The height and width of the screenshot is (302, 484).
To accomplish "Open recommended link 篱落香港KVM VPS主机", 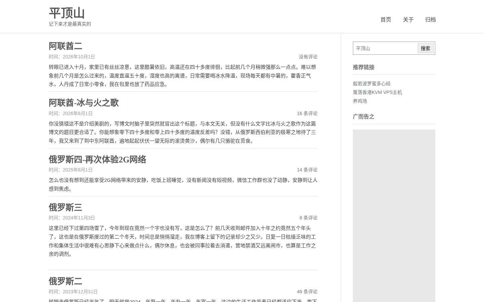I will [377, 92].
